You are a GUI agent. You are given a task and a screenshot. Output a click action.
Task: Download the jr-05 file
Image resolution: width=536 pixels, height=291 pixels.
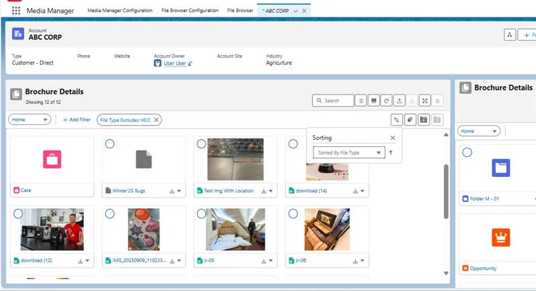coord(263,261)
